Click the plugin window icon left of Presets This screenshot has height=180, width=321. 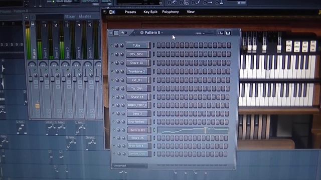pos(112,12)
